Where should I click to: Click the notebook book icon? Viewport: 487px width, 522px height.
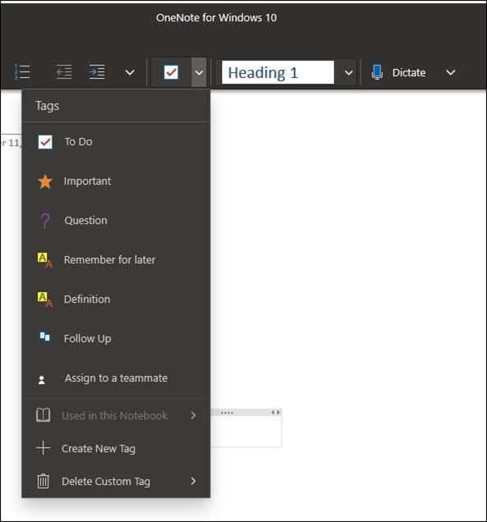(x=43, y=415)
